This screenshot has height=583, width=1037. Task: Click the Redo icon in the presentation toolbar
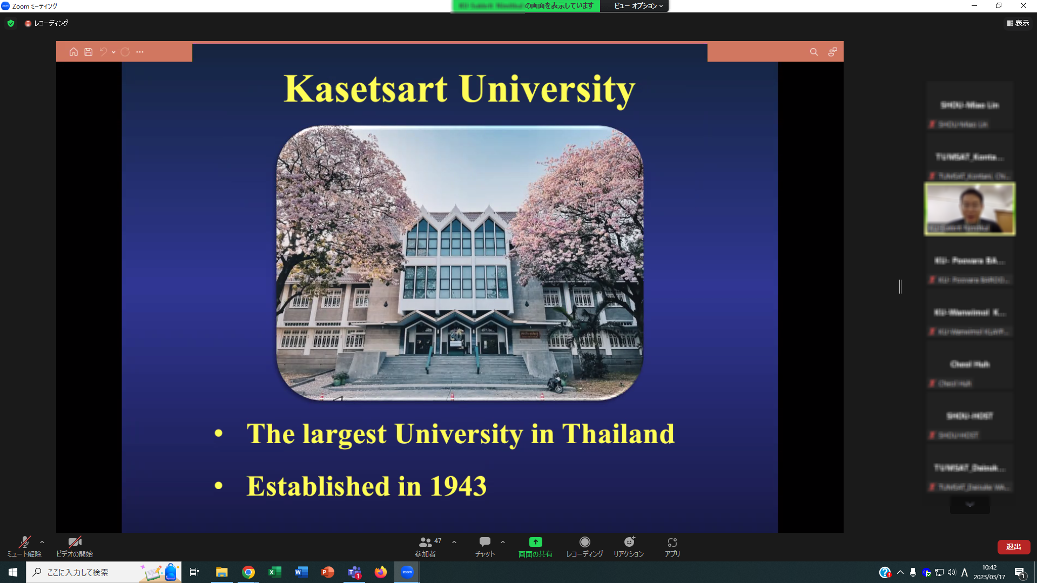click(x=125, y=52)
